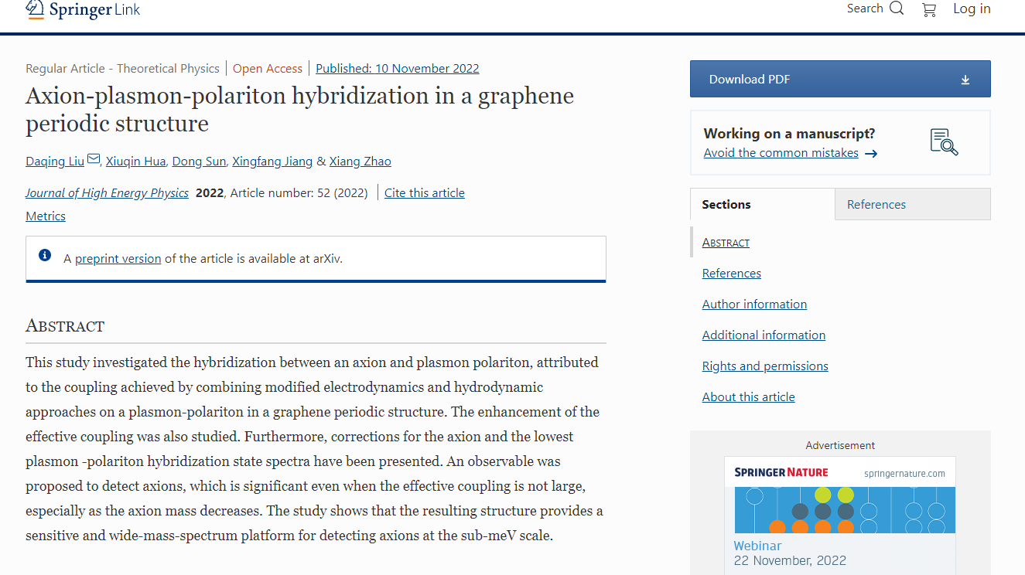Open the Metrics link
1025x575 pixels.
[46, 216]
